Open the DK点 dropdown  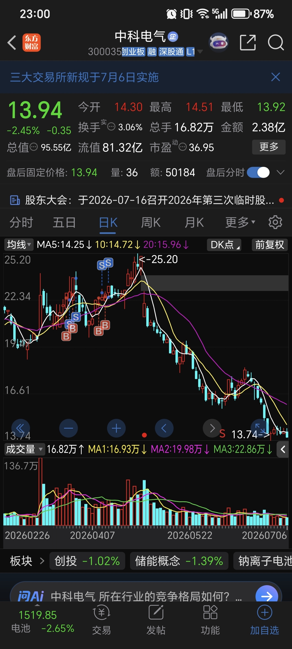(224, 245)
